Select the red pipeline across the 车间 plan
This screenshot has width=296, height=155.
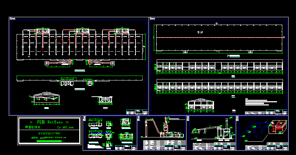click(219, 38)
